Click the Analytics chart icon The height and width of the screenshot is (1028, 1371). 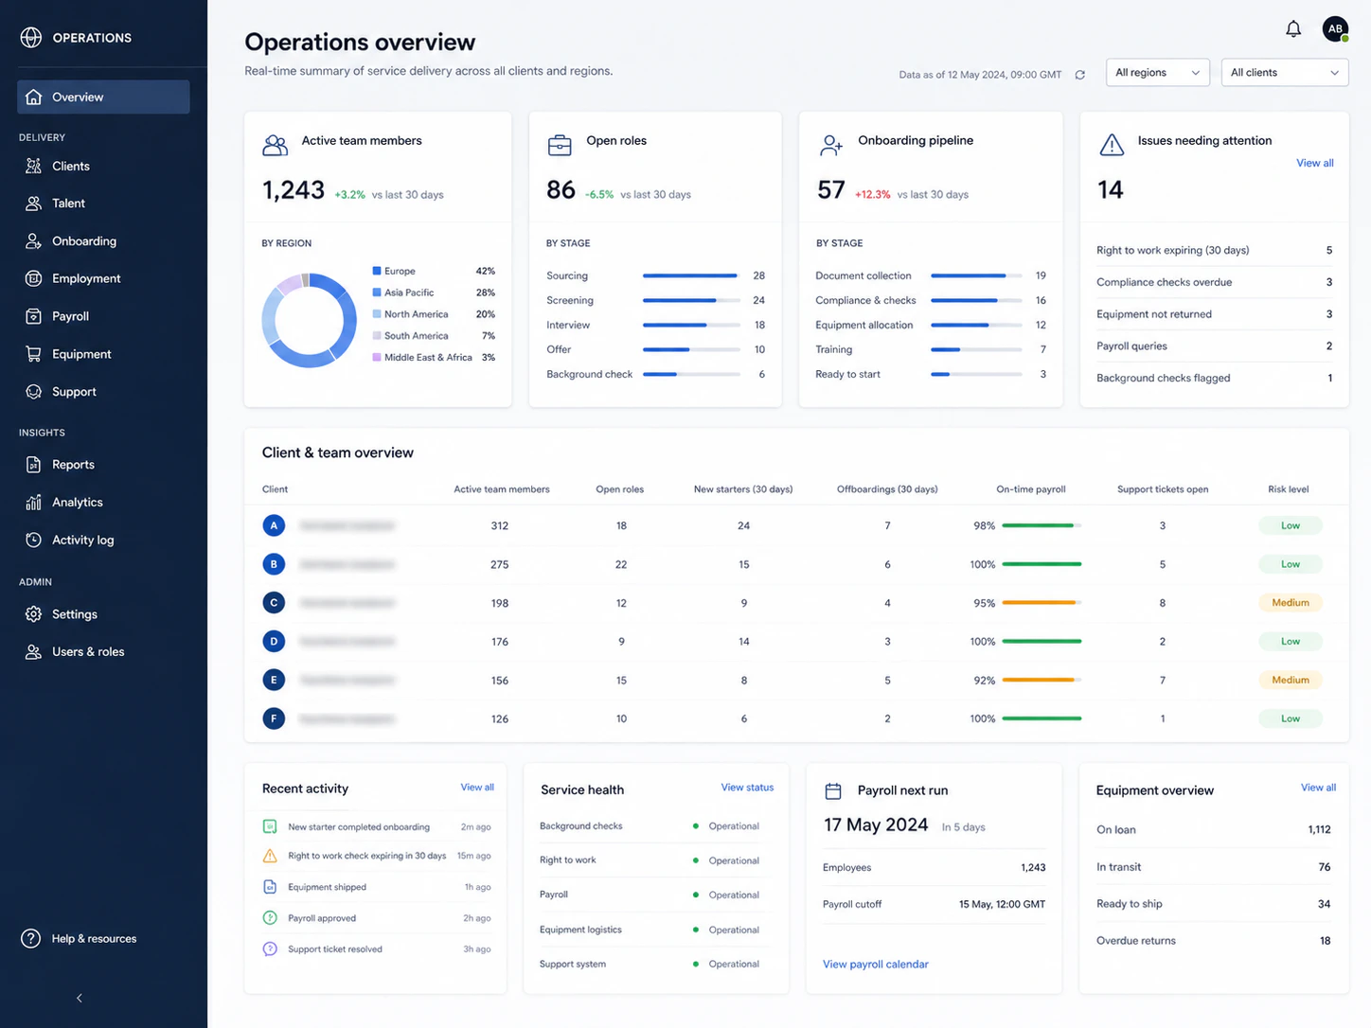33,503
